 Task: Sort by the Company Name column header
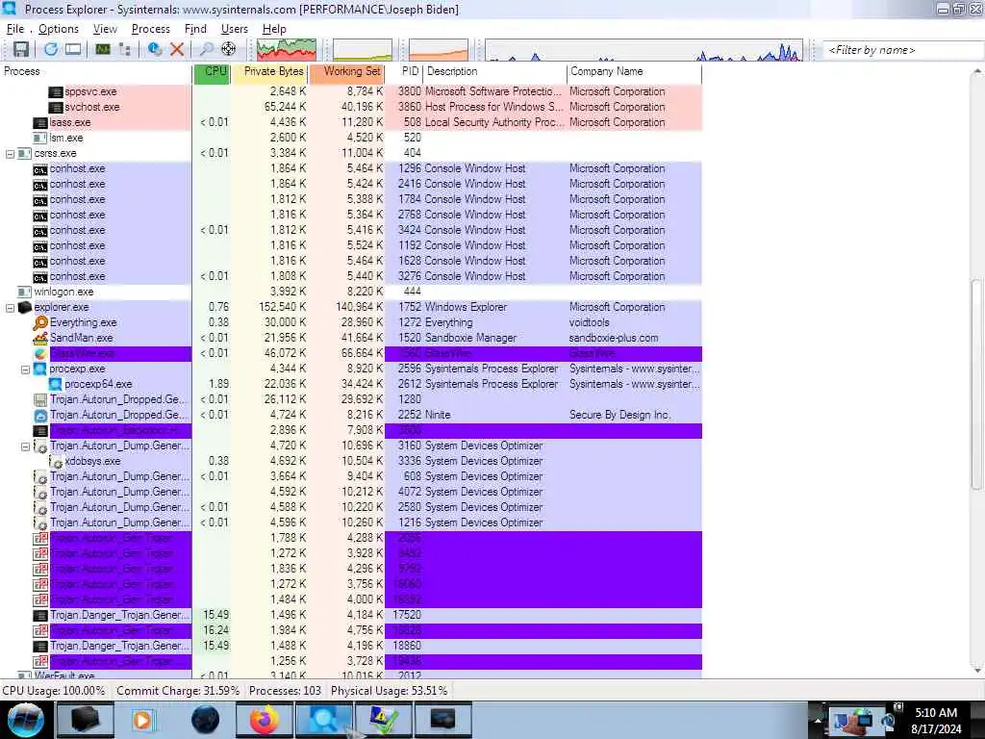coord(635,71)
